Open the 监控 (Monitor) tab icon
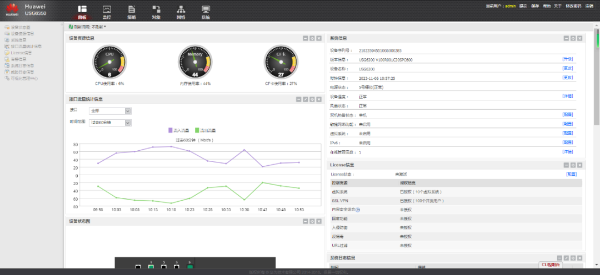Viewport: 600px width, 275px height. pos(107,9)
